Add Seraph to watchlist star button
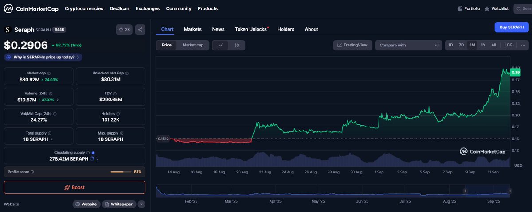 (124, 30)
